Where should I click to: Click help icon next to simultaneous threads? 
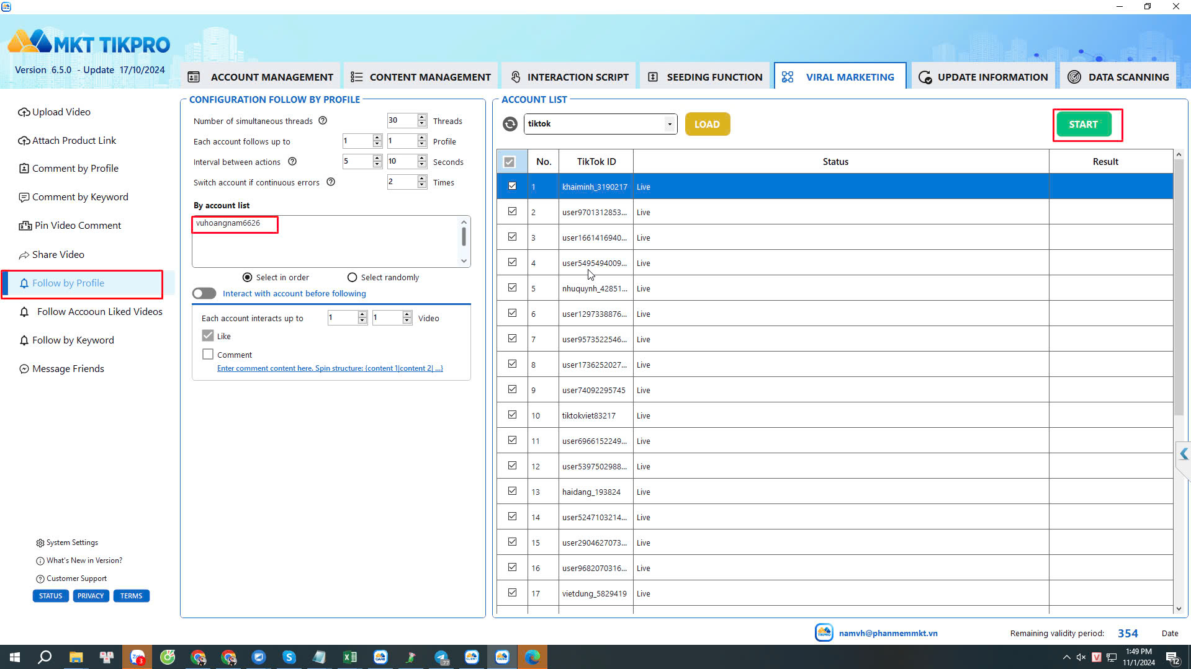[323, 121]
